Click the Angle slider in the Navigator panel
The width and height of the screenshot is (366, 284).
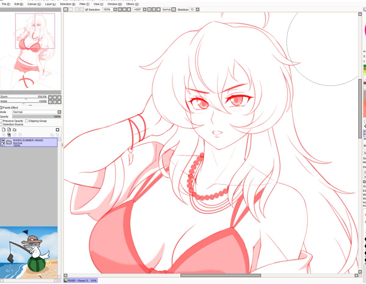pyautogui.click(x=24, y=103)
